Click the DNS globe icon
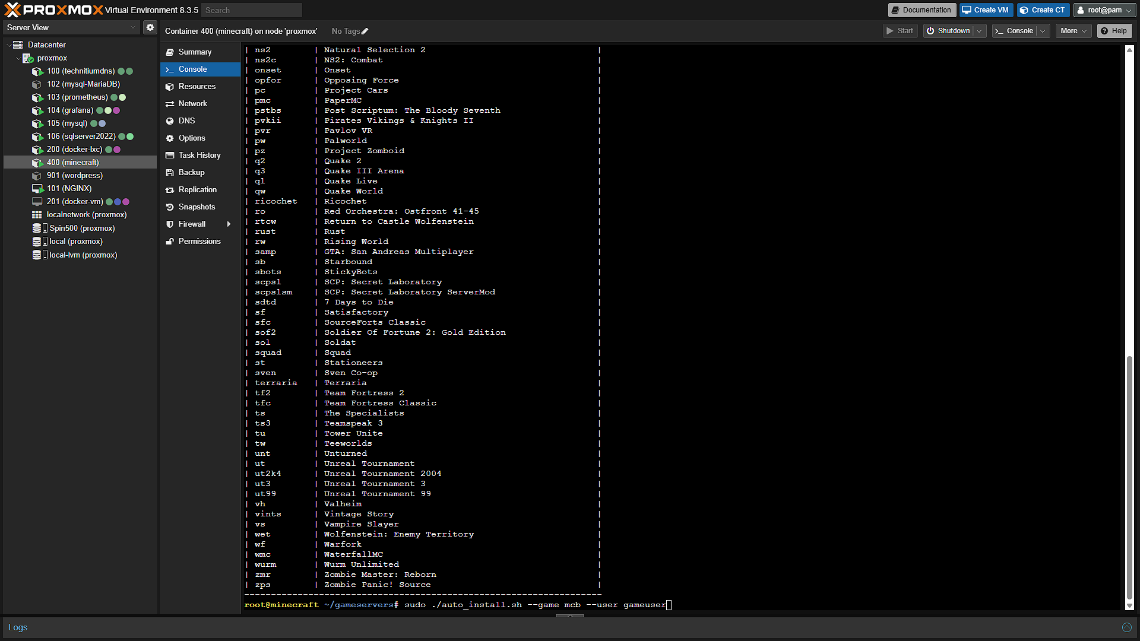The width and height of the screenshot is (1140, 641). coord(170,121)
